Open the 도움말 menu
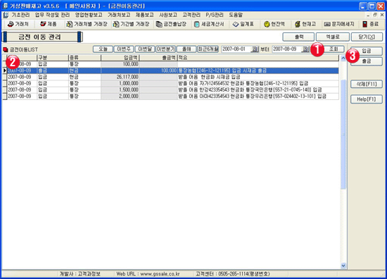The image size is (387, 279). click(236, 15)
